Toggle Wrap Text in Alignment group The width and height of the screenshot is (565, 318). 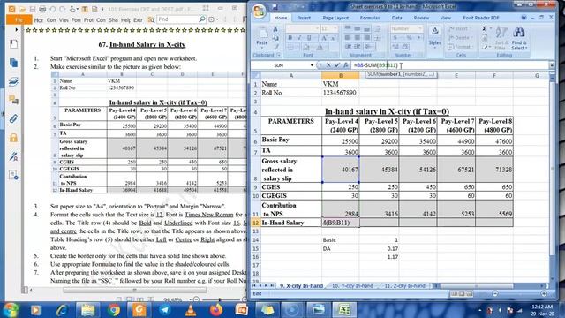pyautogui.click(x=377, y=29)
